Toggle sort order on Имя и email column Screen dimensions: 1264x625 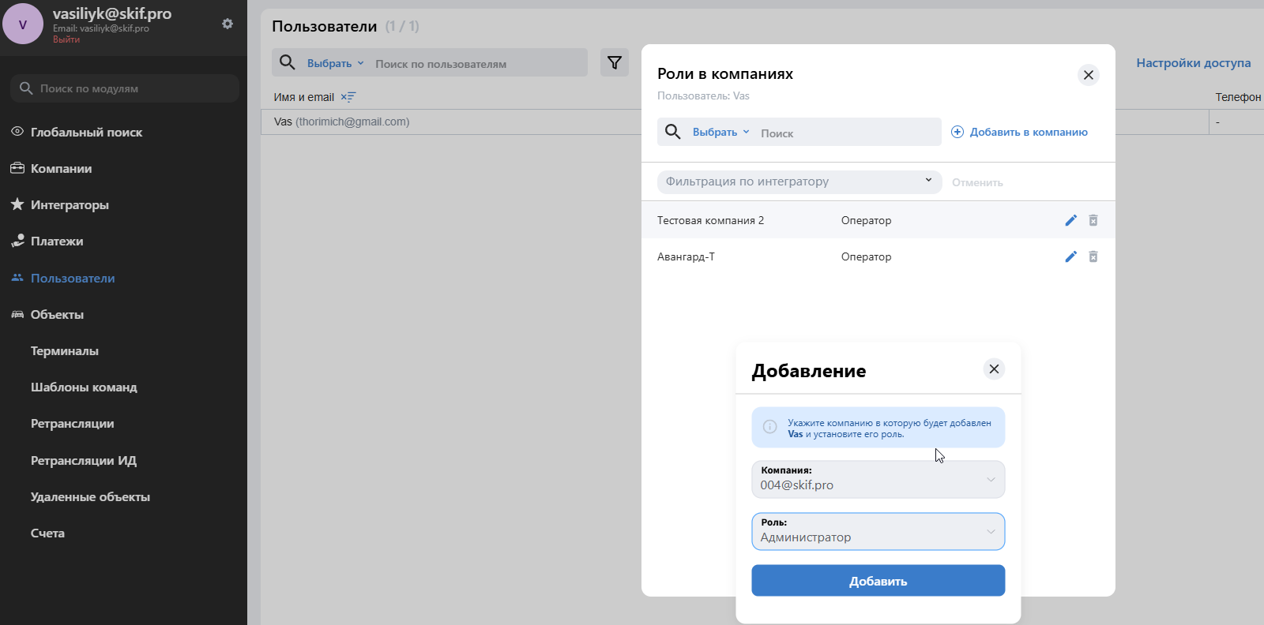348,97
